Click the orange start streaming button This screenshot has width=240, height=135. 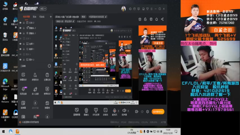coord(158,112)
